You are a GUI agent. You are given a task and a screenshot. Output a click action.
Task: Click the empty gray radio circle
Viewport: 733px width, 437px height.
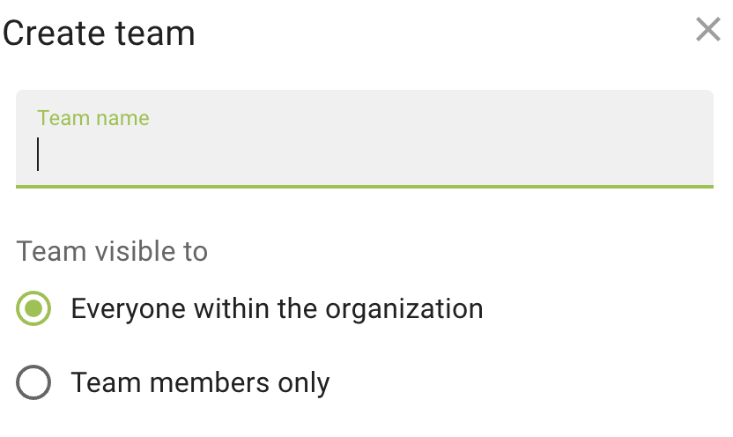(33, 383)
